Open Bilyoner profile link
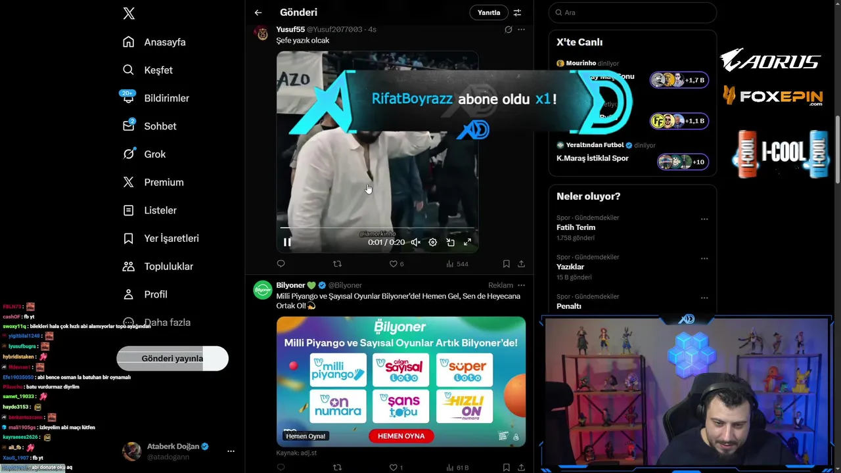The image size is (841, 473). [x=290, y=285]
